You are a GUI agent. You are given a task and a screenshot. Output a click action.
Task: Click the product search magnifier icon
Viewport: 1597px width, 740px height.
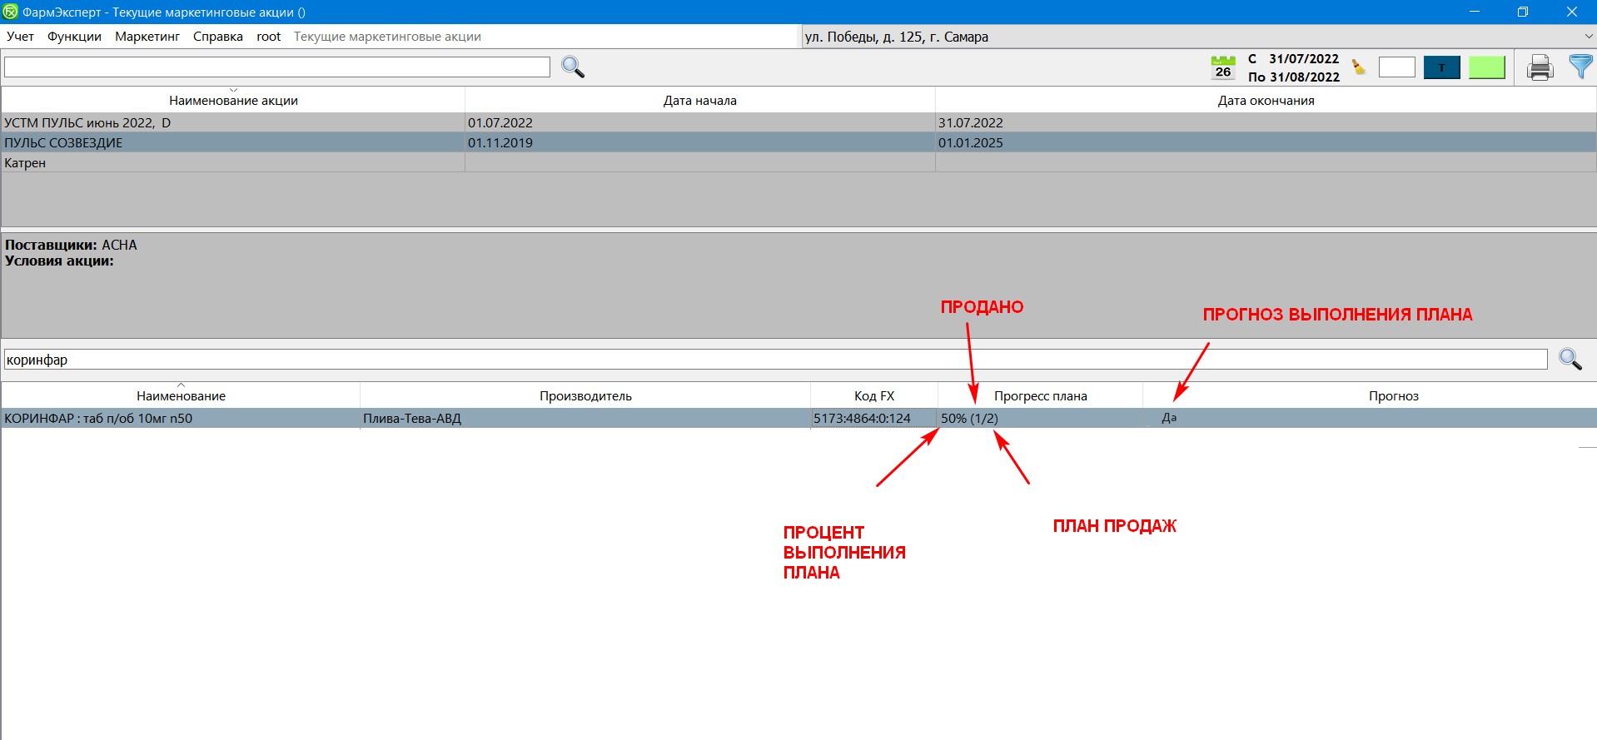tap(1570, 359)
